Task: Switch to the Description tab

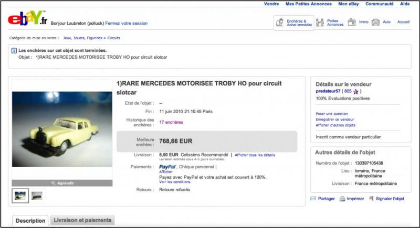Action: pos(30,221)
